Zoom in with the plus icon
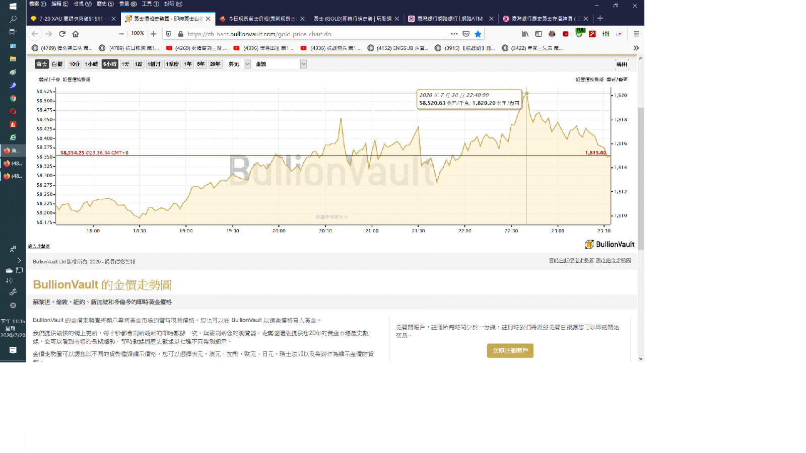The height and width of the screenshot is (453, 806). tap(154, 34)
